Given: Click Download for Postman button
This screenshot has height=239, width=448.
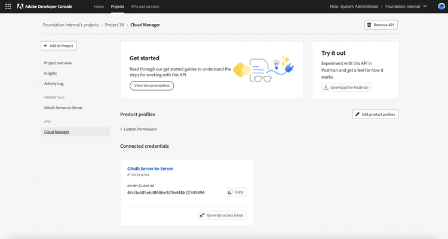Looking at the screenshot, I should pyautogui.click(x=346, y=87).
